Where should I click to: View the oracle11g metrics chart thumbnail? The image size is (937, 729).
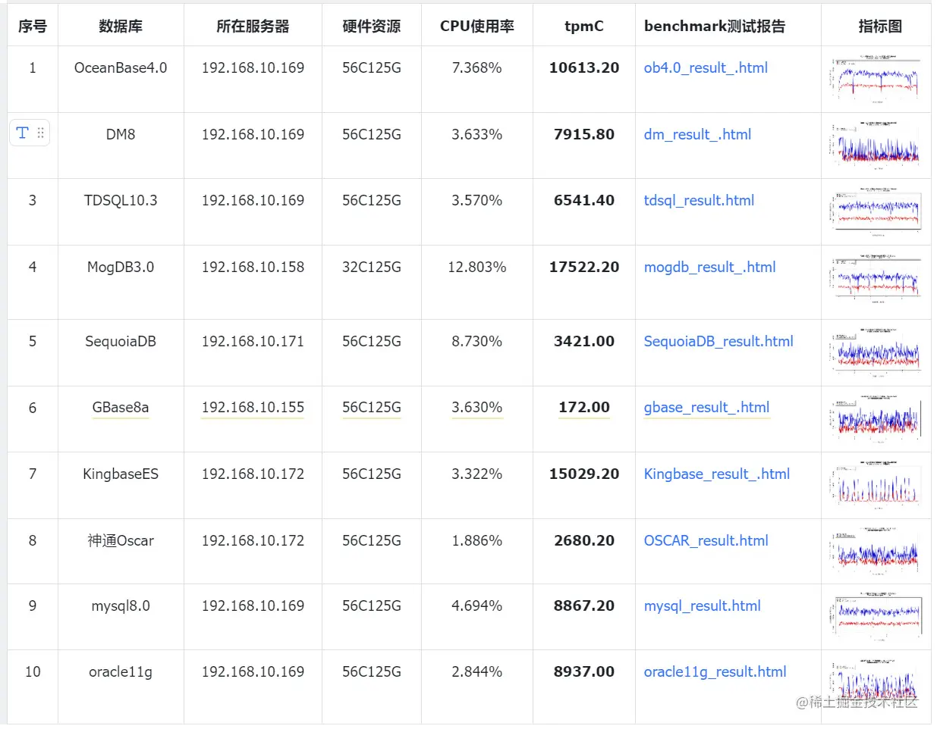pyautogui.click(x=876, y=683)
